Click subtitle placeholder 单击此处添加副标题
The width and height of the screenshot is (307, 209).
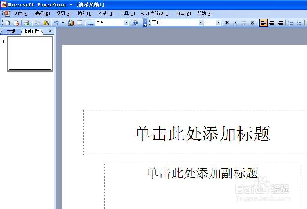(x=202, y=173)
